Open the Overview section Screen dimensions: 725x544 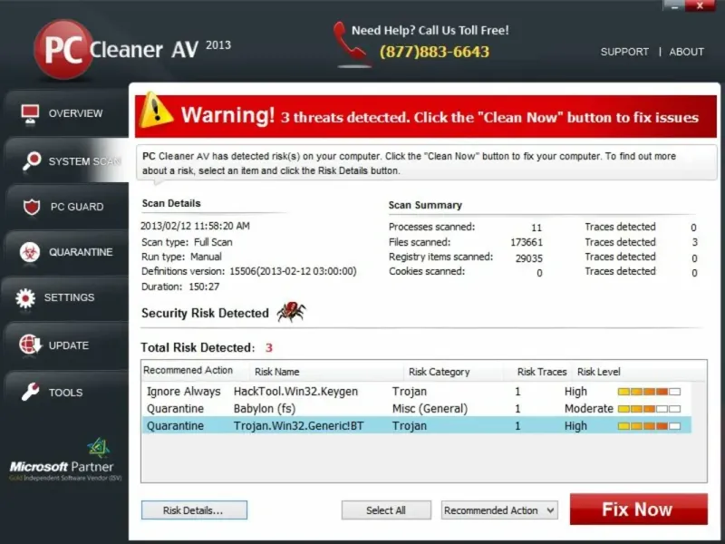(x=66, y=113)
